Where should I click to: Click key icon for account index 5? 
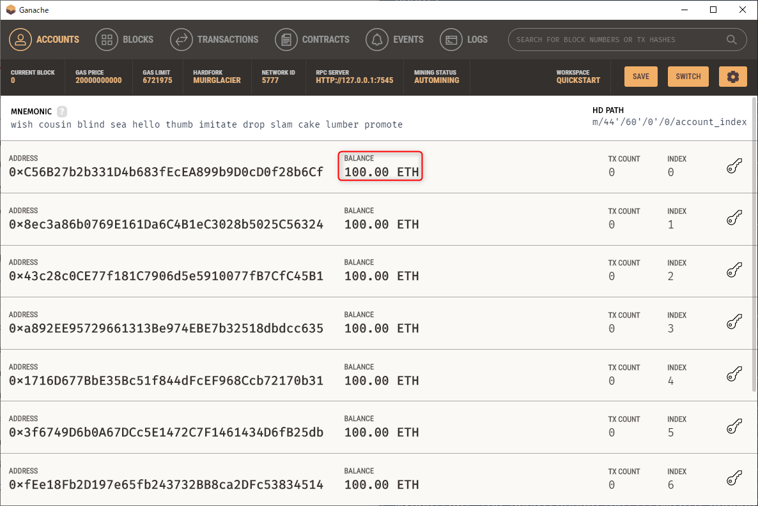[x=734, y=427]
